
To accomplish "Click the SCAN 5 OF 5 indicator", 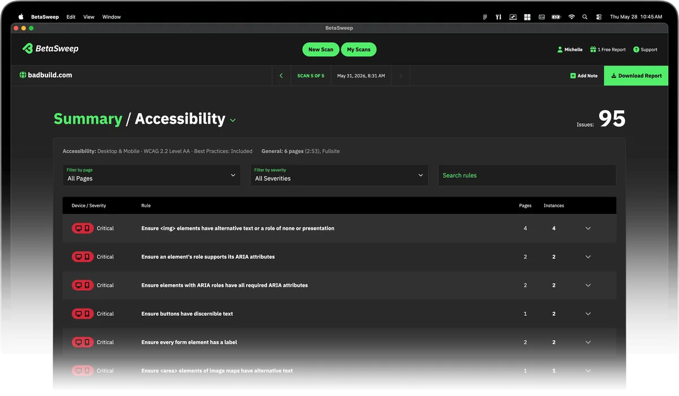I will 311,76.
